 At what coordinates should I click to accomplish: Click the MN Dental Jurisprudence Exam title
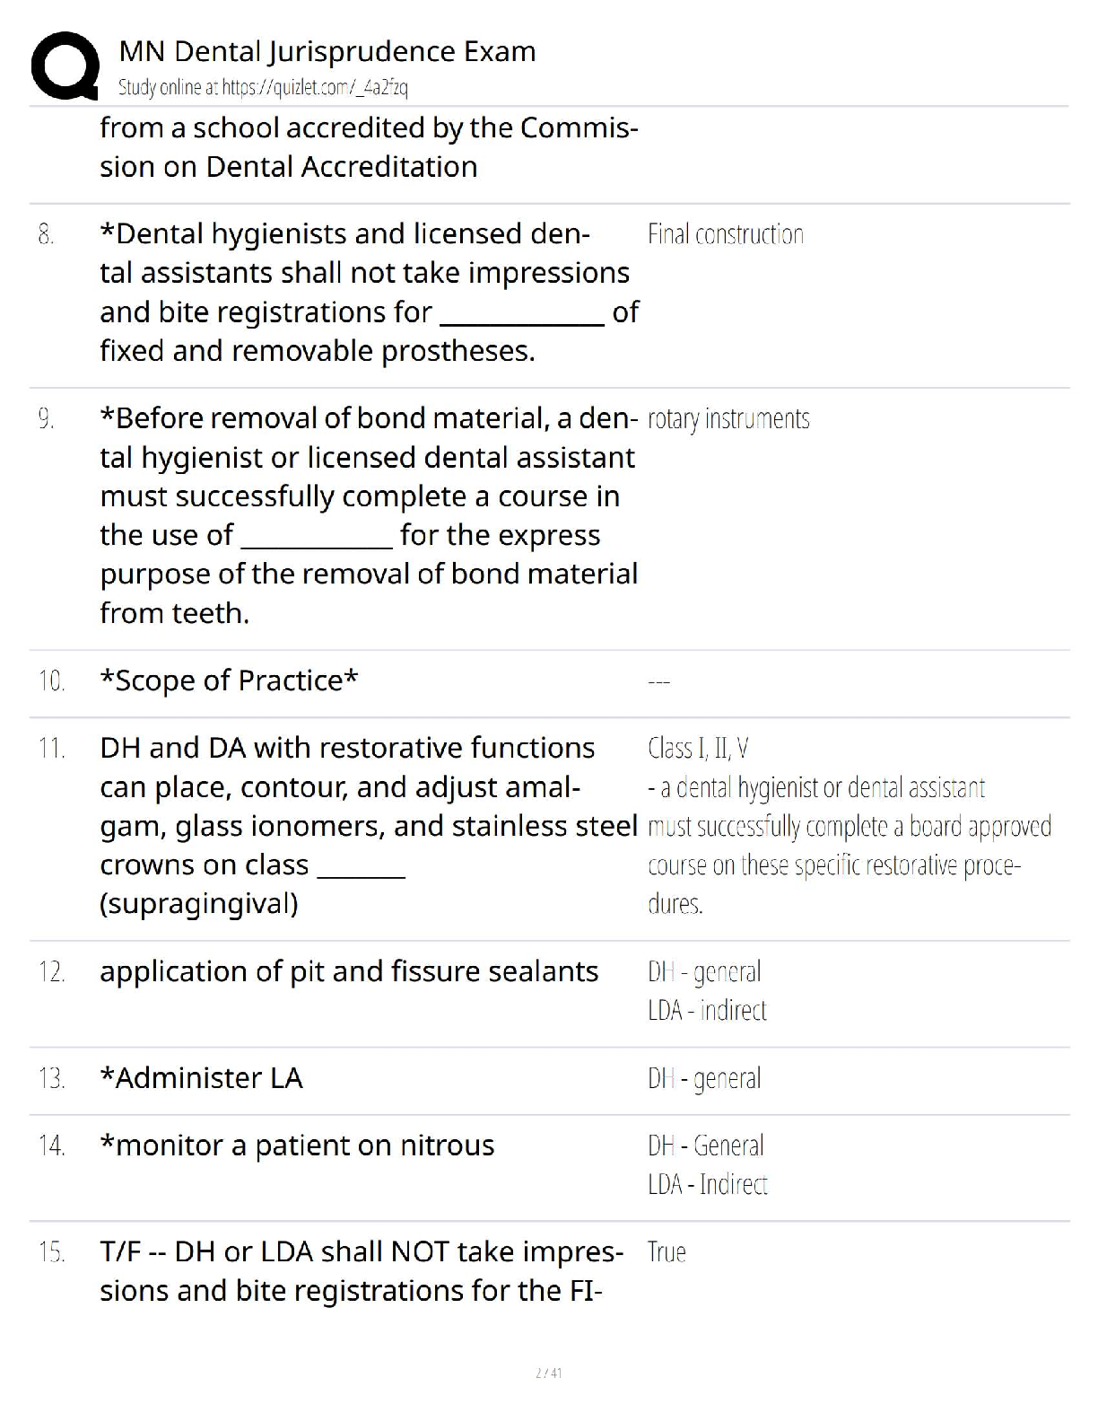[x=327, y=52]
